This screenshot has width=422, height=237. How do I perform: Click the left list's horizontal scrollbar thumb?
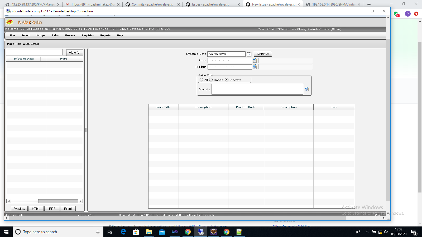coord(24,201)
